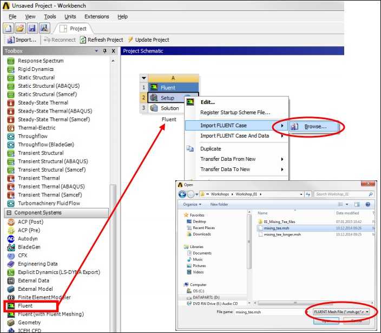Viewport: 381px width, 333px height.
Task: Open 01_Mixing_Tee_files folder
Action: click(x=279, y=221)
